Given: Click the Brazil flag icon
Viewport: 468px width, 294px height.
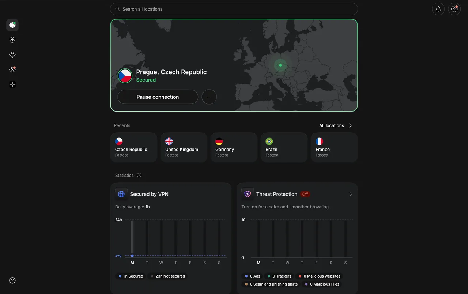Looking at the screenshot, I should [x=269, y=142].
